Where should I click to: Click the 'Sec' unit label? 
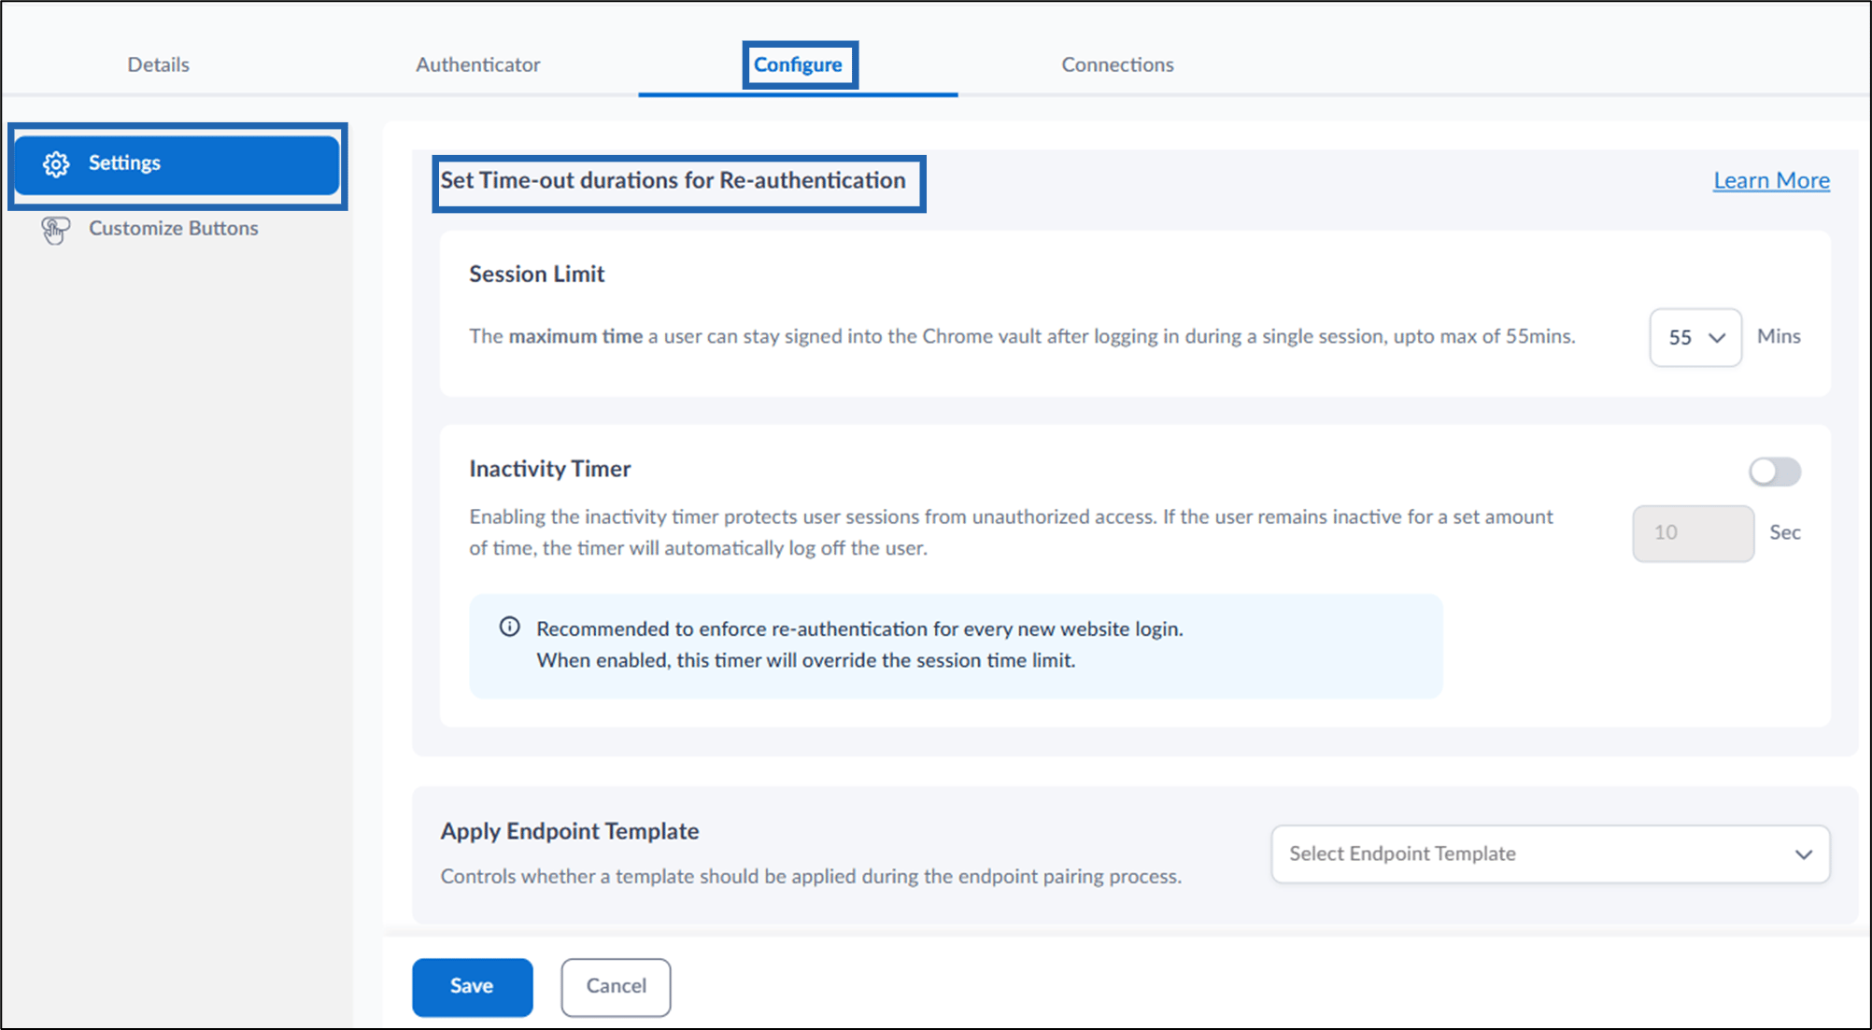pos(1785,532)
